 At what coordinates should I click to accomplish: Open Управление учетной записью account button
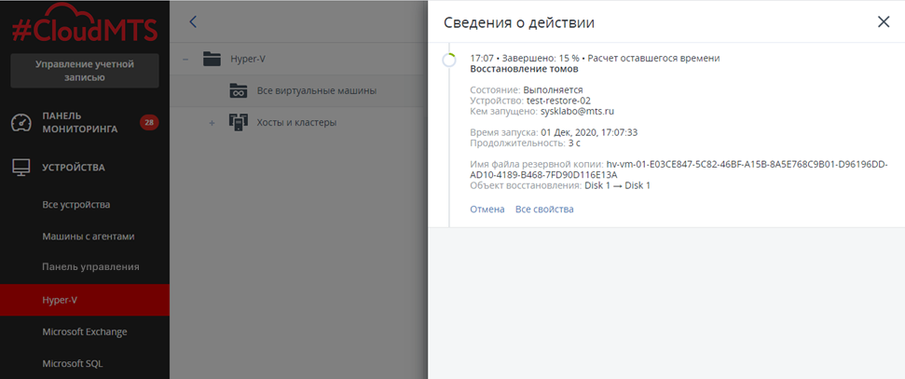84,71
